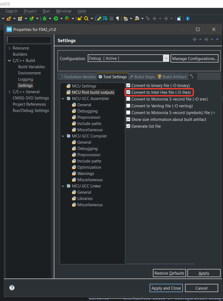Open the Project menu
223x301 pixels.
(x=30, y=11)
